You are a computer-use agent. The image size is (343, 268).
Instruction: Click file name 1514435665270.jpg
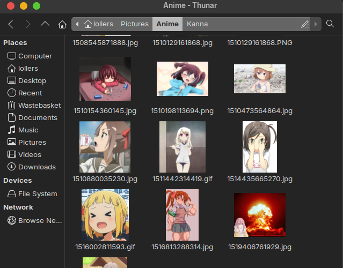(260, 179)
